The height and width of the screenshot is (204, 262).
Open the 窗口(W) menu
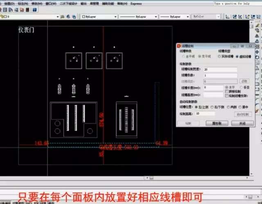click(x=51, y=4)
